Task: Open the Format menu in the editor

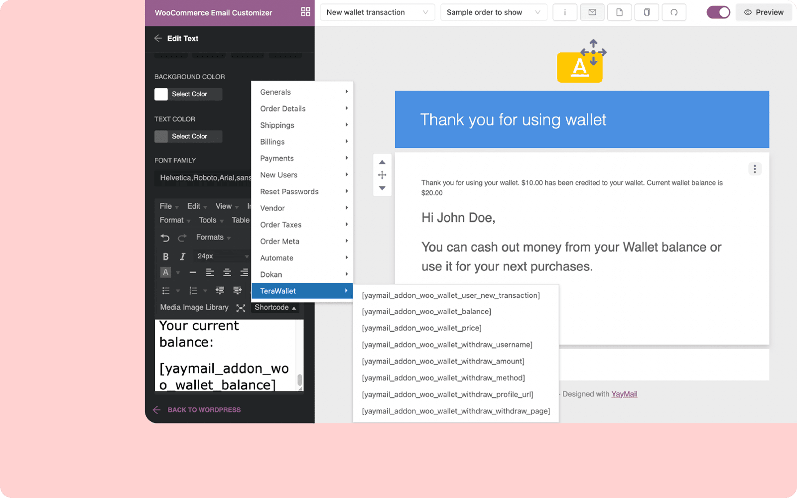Action: [x=175, y=220]
